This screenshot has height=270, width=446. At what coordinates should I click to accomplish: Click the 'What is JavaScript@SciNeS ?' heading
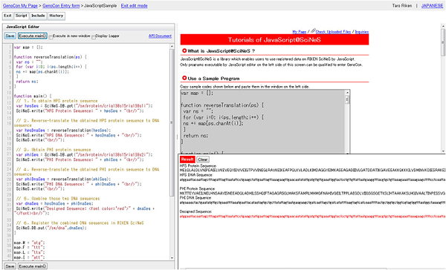[x=221, y=51]
